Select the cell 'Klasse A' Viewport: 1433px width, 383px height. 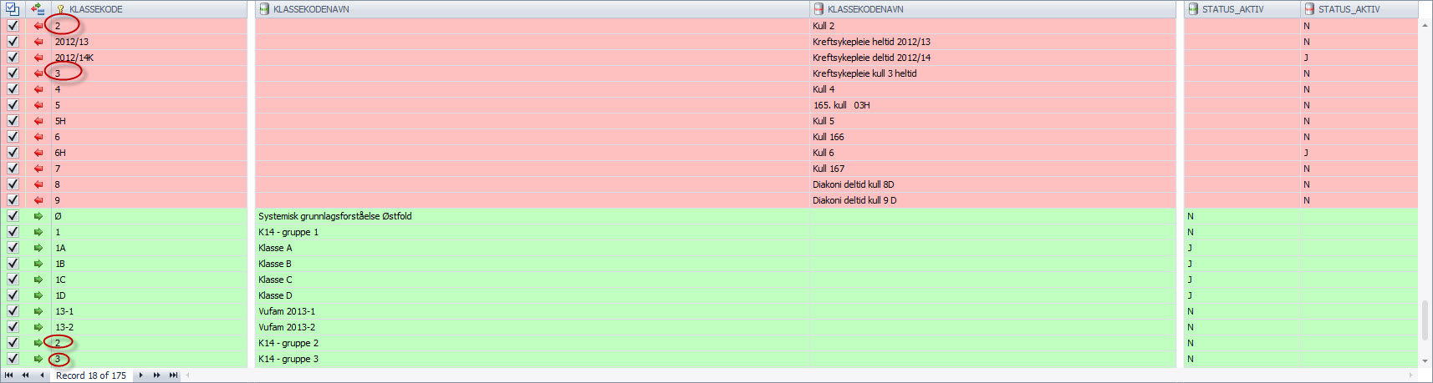(532, 248)
